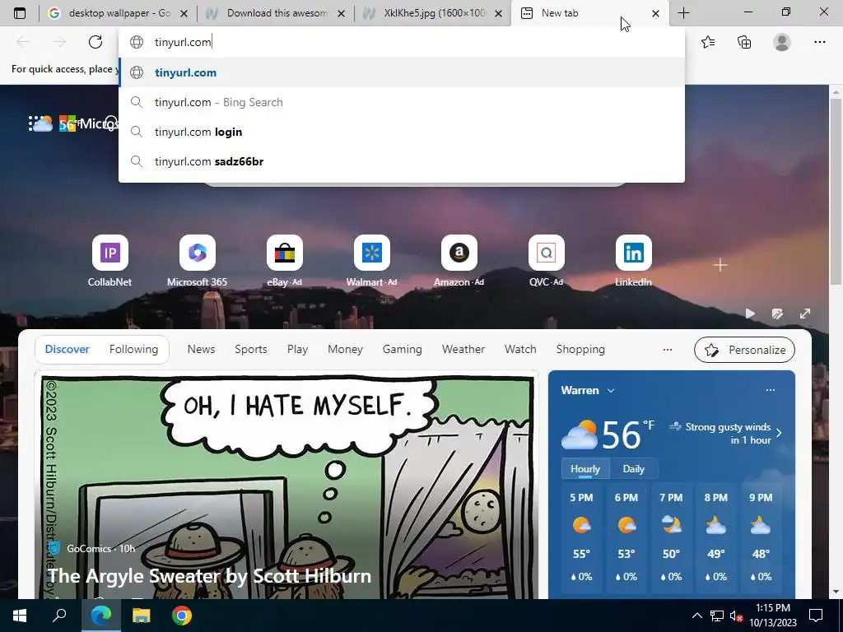Select the tinyurl.com URL suggestion
Screen dimensions: 843x632
[402, 72]
